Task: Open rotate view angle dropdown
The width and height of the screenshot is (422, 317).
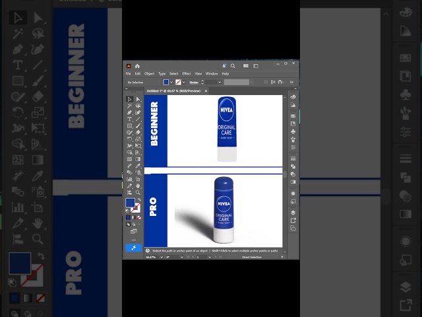Action: (x=182, y=257)
